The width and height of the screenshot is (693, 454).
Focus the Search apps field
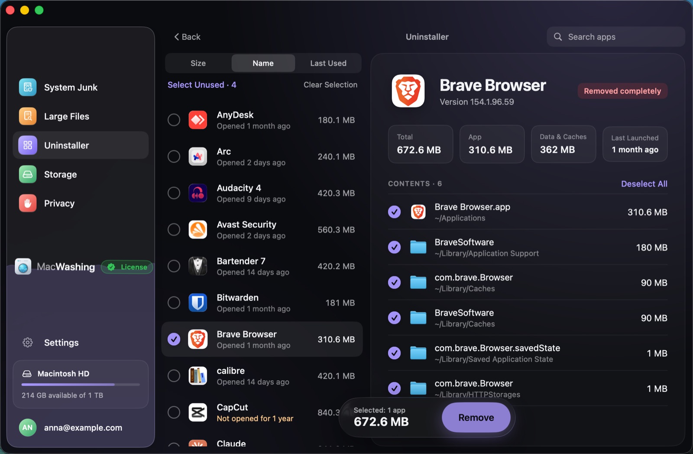point(616,37)
